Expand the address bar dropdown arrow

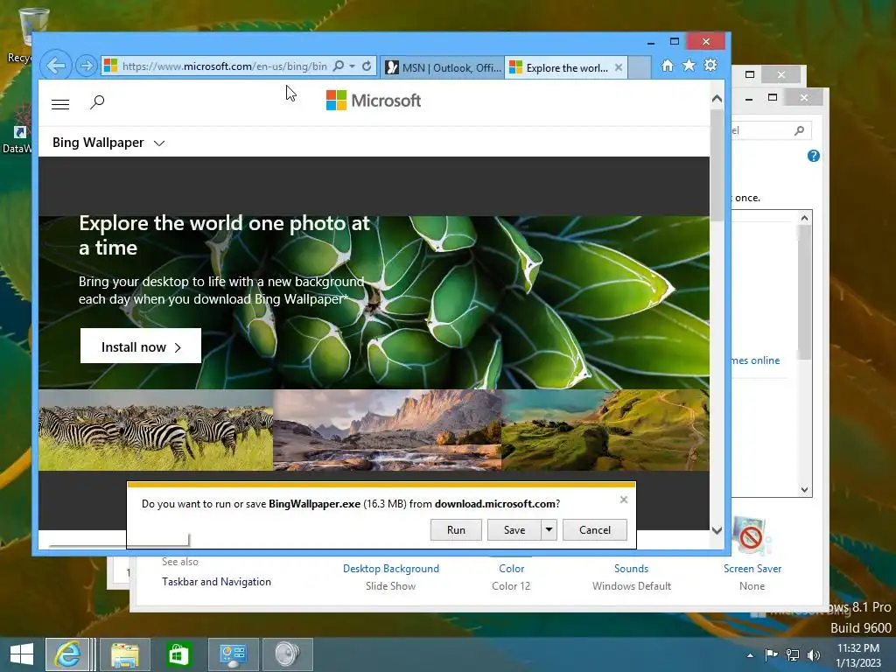pyautogui.click(x=352, y=66)
